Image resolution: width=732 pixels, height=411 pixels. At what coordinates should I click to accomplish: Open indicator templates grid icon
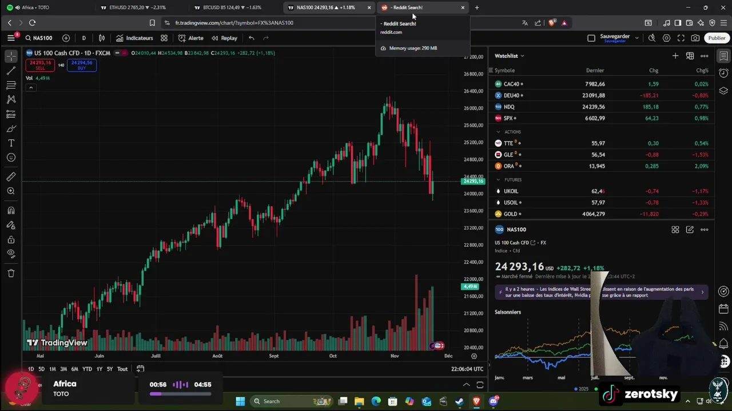(x=164, y=38)
